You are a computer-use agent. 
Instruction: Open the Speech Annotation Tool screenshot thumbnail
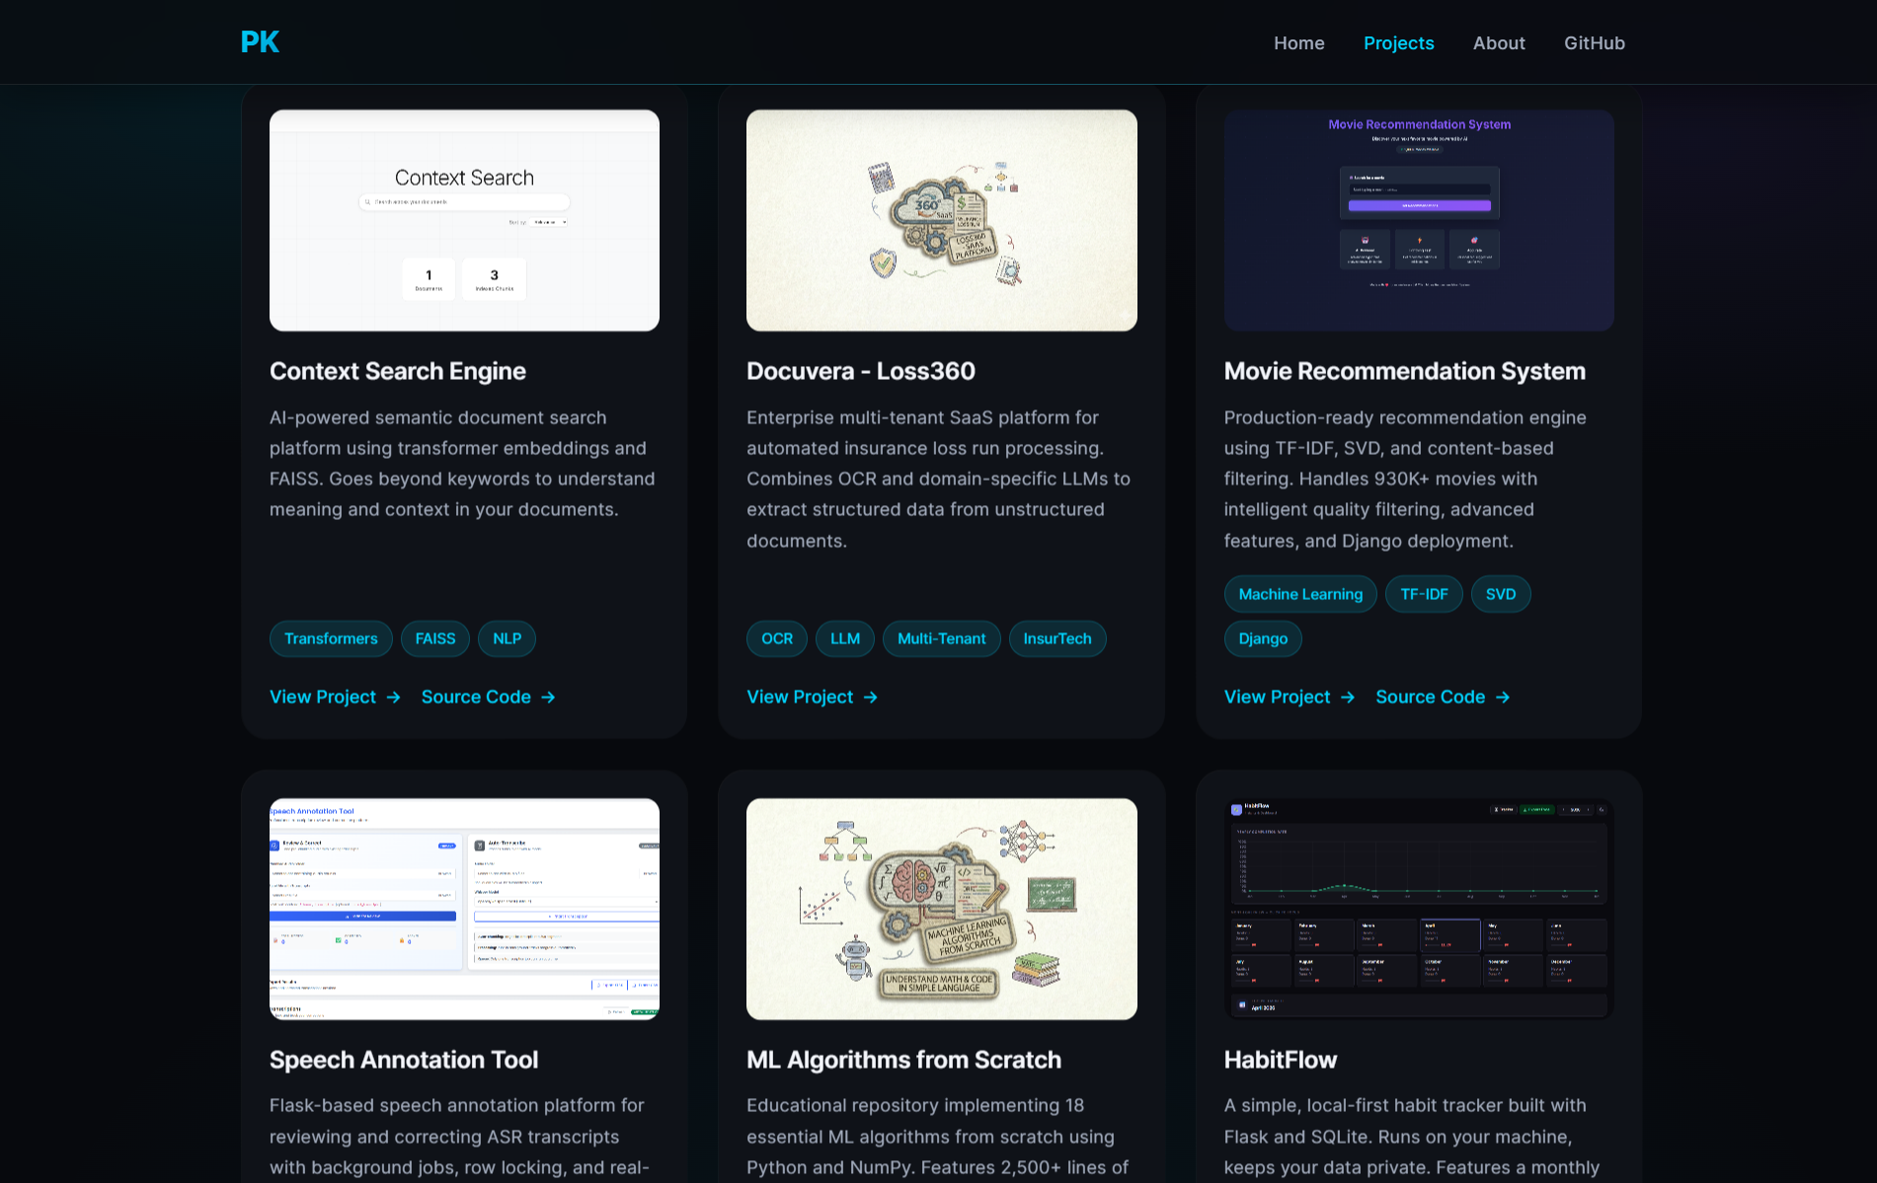point(464,909)
